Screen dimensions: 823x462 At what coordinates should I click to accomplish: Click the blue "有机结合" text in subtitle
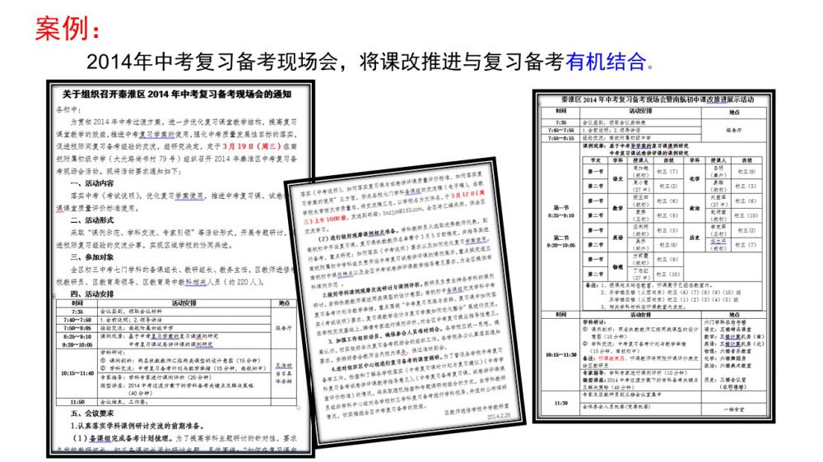click(x=606, y=62)
